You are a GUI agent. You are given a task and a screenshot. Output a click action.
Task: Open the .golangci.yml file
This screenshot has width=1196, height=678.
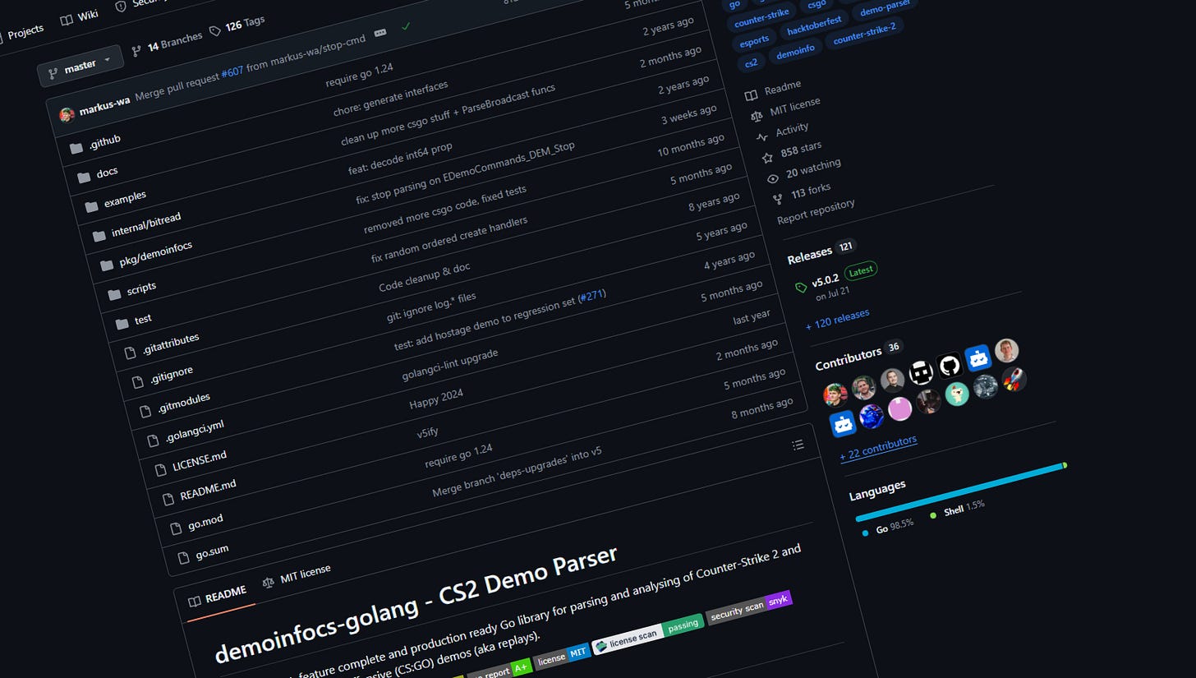point(194,431)
